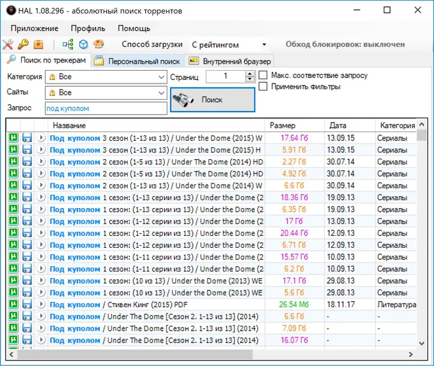Switch to Персональный поиск tab

click(138, 61)
